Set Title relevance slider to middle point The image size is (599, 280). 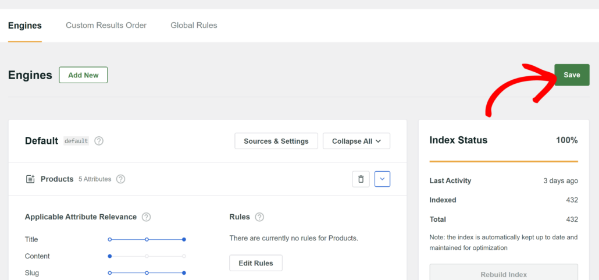(147, 239)
